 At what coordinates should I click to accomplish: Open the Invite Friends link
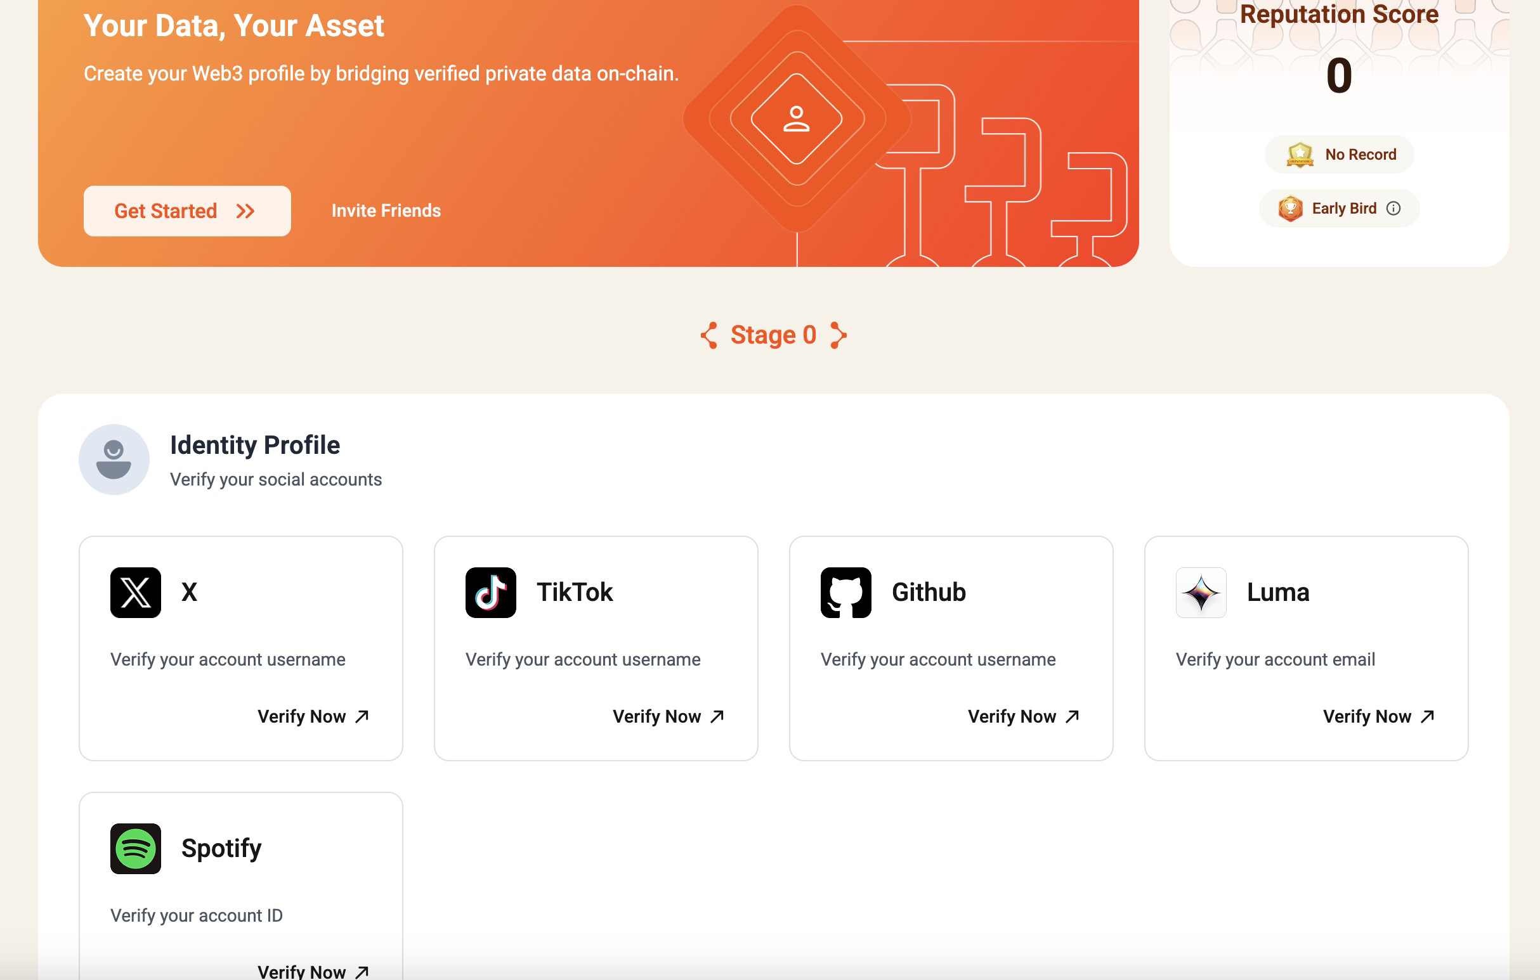click(x=386, y=211)
